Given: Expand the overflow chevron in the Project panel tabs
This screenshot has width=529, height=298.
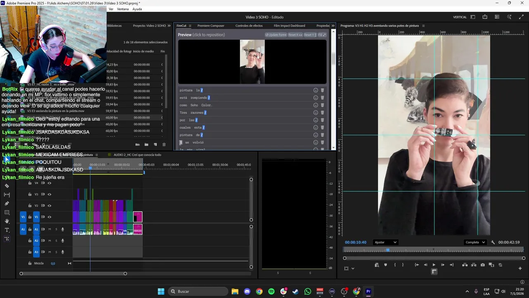Looking at the screenshot, I should 169,26.
